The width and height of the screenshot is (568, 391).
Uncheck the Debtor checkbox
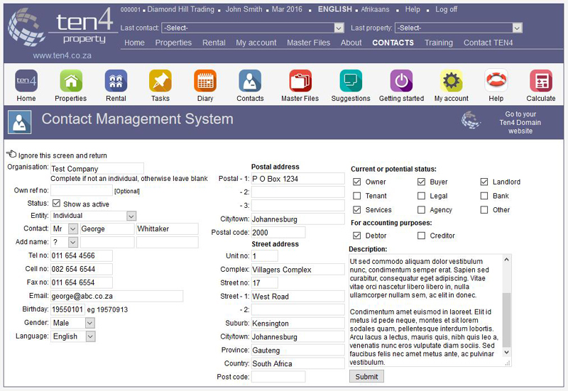point(357,236)
